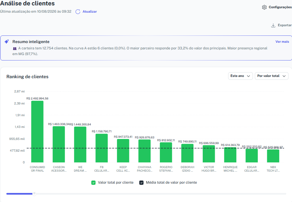Viewport: 292px width, 202px height.
Task: Click the refresh circular arrow icon
Action: click(78, 12)
